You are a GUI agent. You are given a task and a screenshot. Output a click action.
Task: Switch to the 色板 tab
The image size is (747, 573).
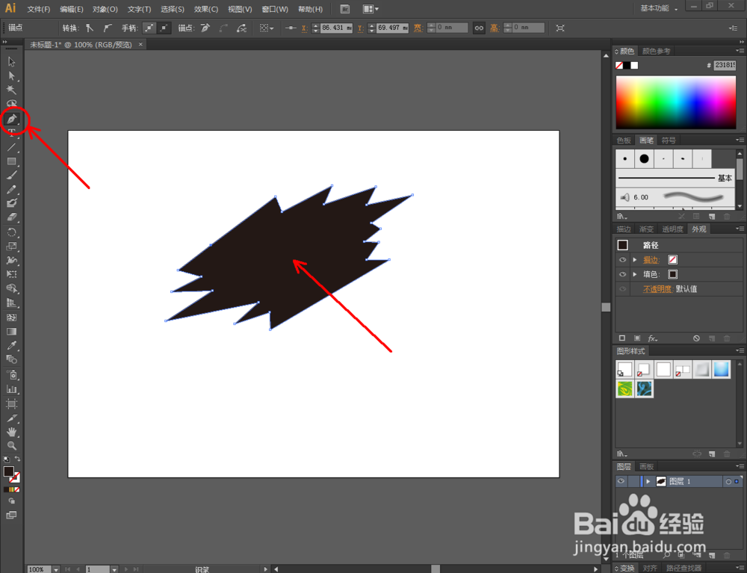[x=624, y=140]
